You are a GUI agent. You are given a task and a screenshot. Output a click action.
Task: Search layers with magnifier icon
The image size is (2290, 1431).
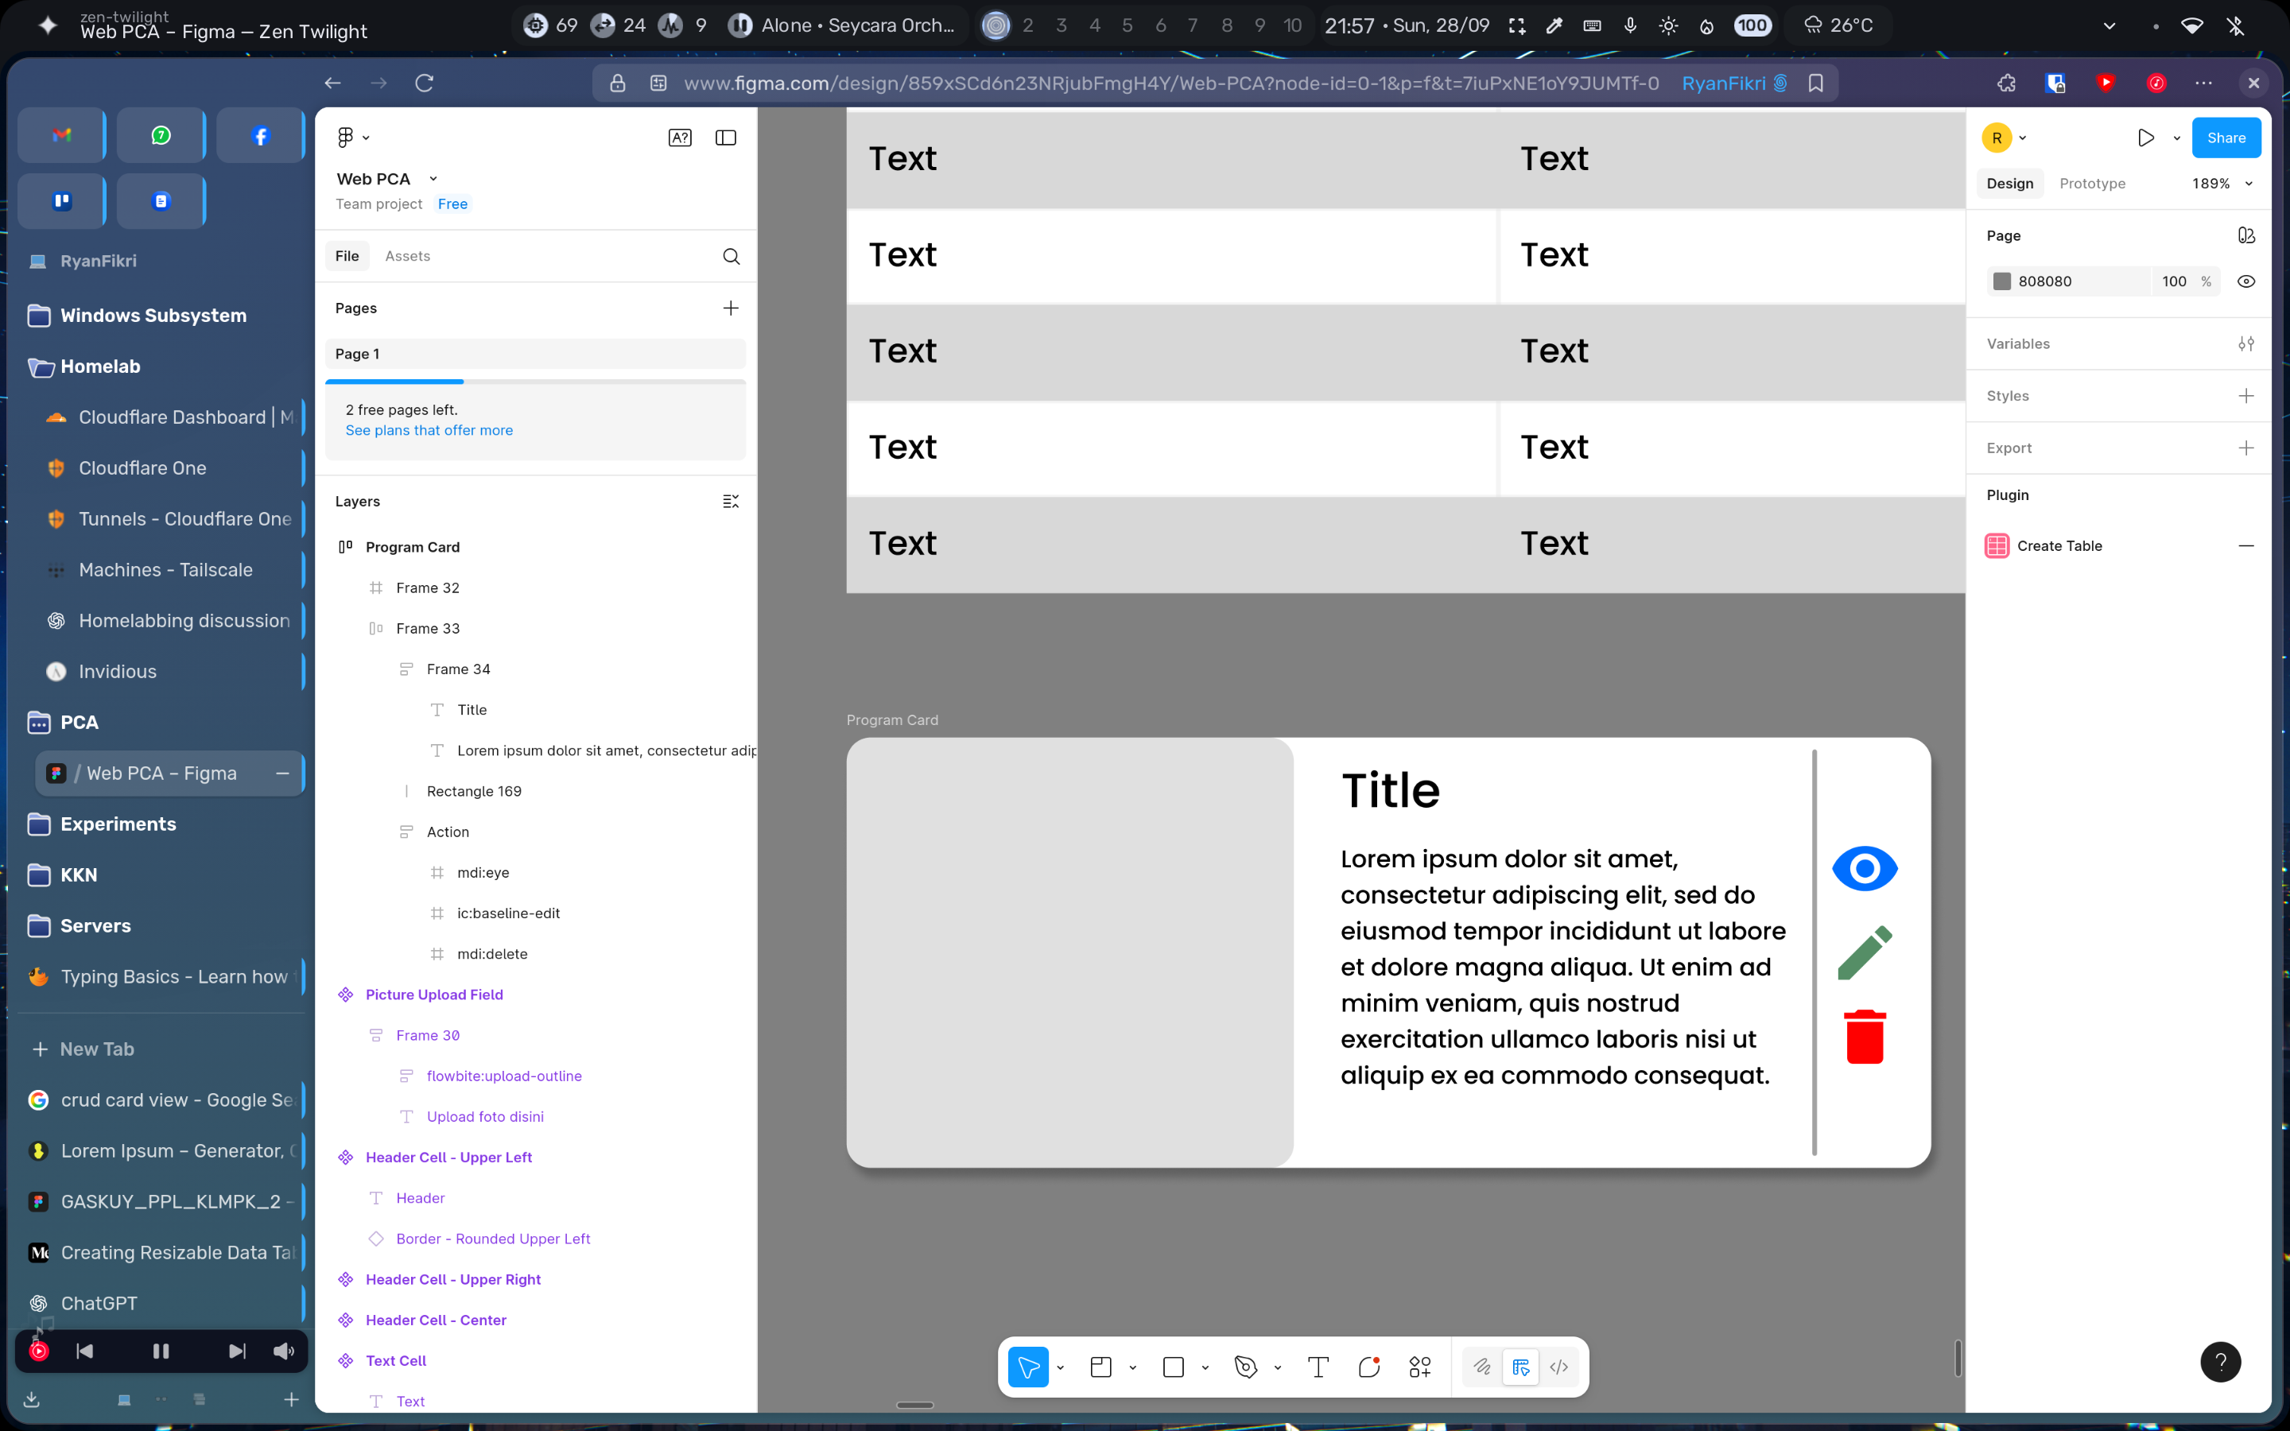[731, 257]
